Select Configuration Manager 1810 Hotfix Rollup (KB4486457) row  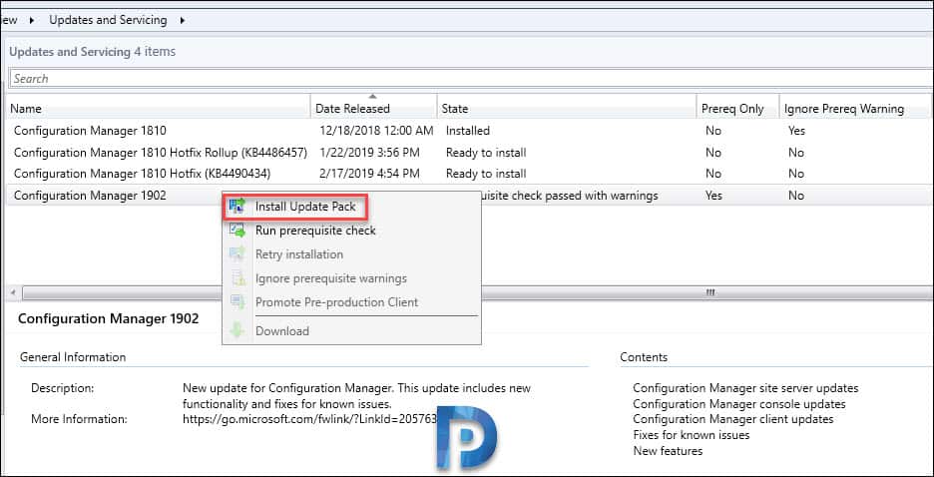pyautogui.click(x=471, y=153)
